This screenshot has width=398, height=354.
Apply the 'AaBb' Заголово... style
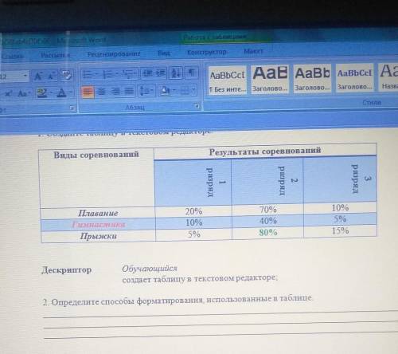point(312,78)
